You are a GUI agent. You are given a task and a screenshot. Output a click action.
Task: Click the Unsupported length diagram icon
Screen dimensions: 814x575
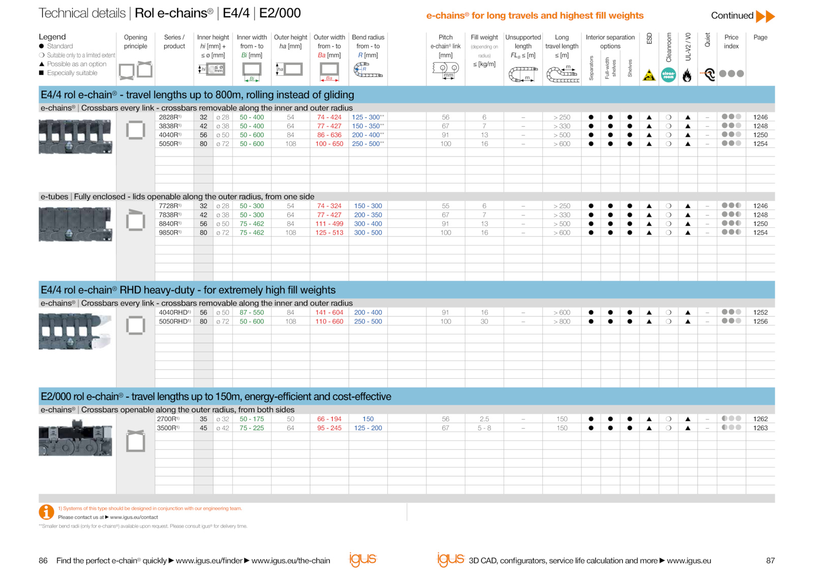point(523,75)
